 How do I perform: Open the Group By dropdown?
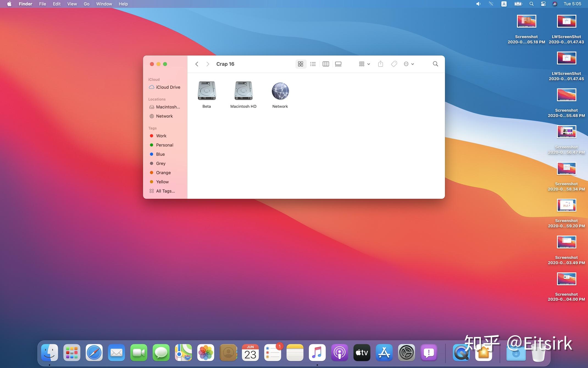coord(364,64)
